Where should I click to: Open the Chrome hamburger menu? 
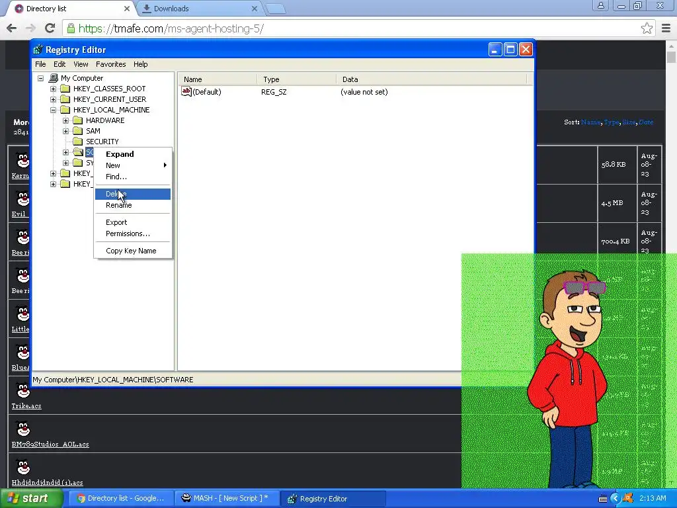click(x=666, y=28)
